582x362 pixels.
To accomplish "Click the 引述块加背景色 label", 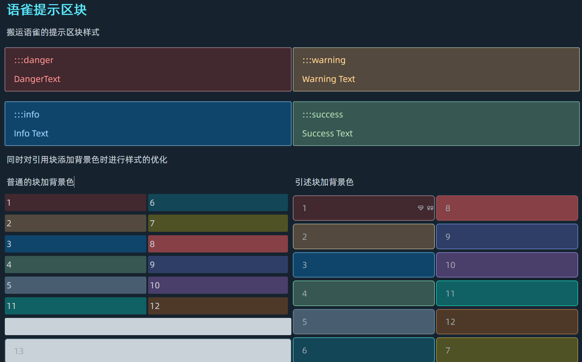I will click(x=324, y=182).
